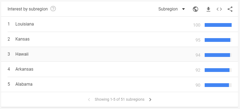Click the Interest by subregion heading
Screen dimensions: 240x109
[28, 9]
